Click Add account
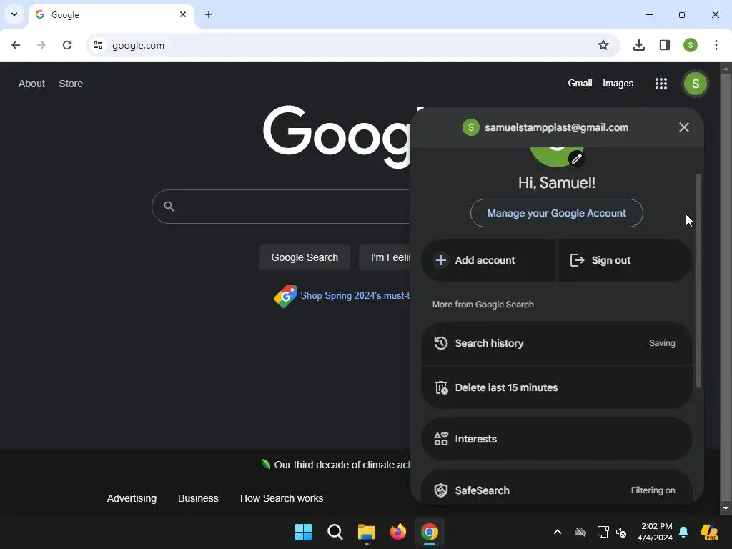The width and height of the screenshot is (732, 549). 488,260
